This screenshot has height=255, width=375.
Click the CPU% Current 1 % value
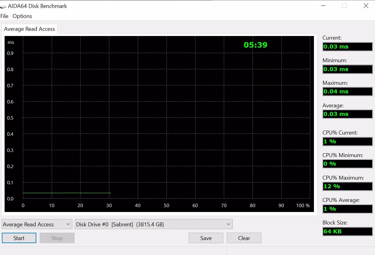(348, 142)
